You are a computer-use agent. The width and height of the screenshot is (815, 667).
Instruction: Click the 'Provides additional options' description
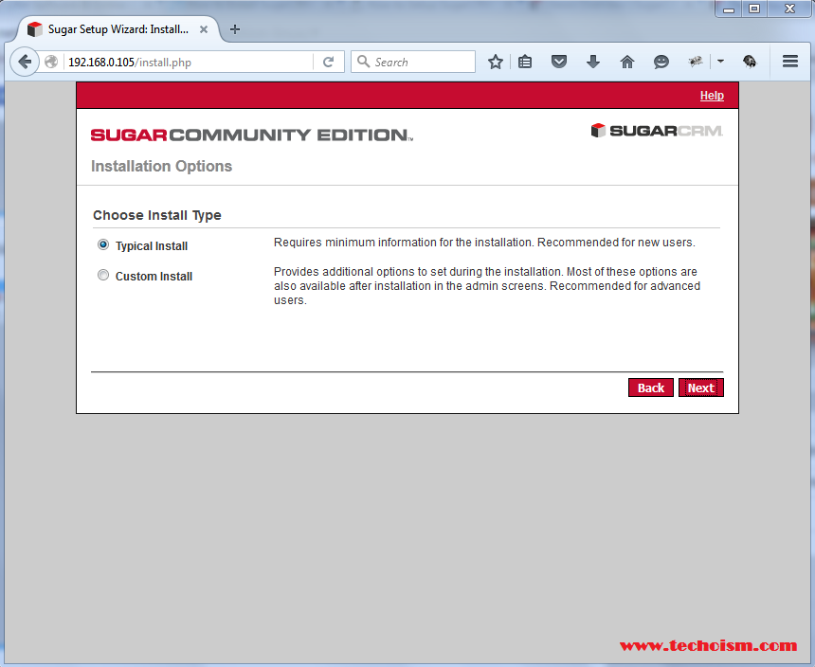pos(487,286)
